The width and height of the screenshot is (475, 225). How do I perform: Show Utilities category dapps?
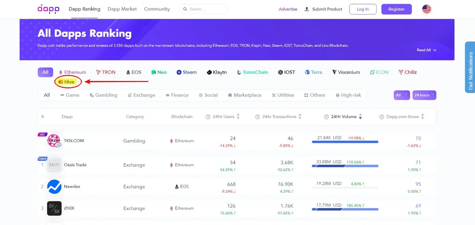click(283, 95)
